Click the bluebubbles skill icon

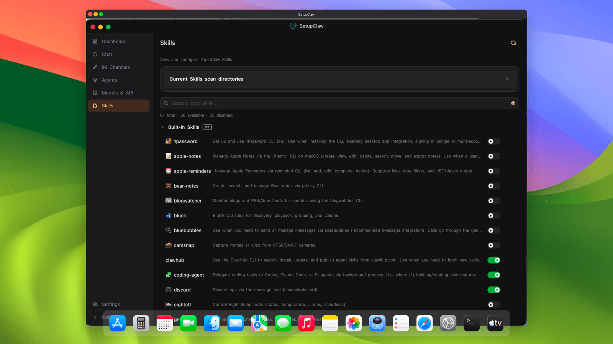[x=168, y=230]
